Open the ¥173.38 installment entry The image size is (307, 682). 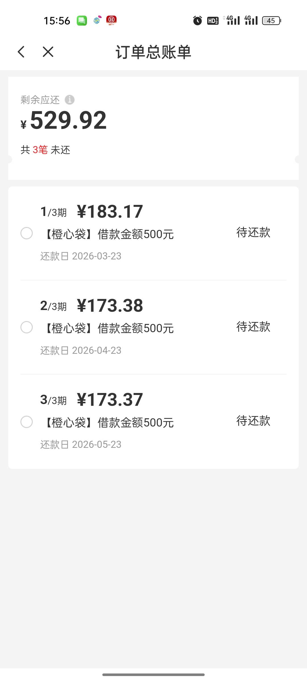coord(110,306)
